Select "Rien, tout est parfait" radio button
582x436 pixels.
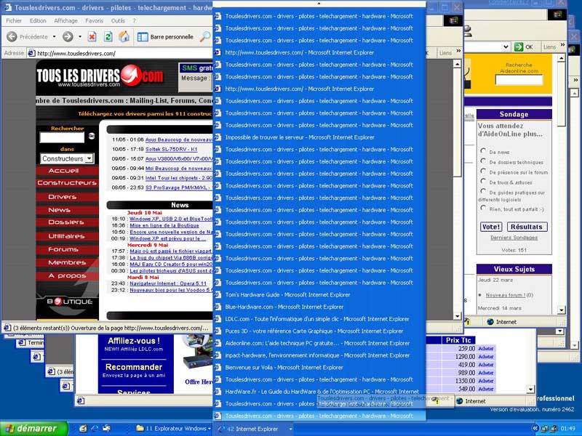tap(483, 208)
